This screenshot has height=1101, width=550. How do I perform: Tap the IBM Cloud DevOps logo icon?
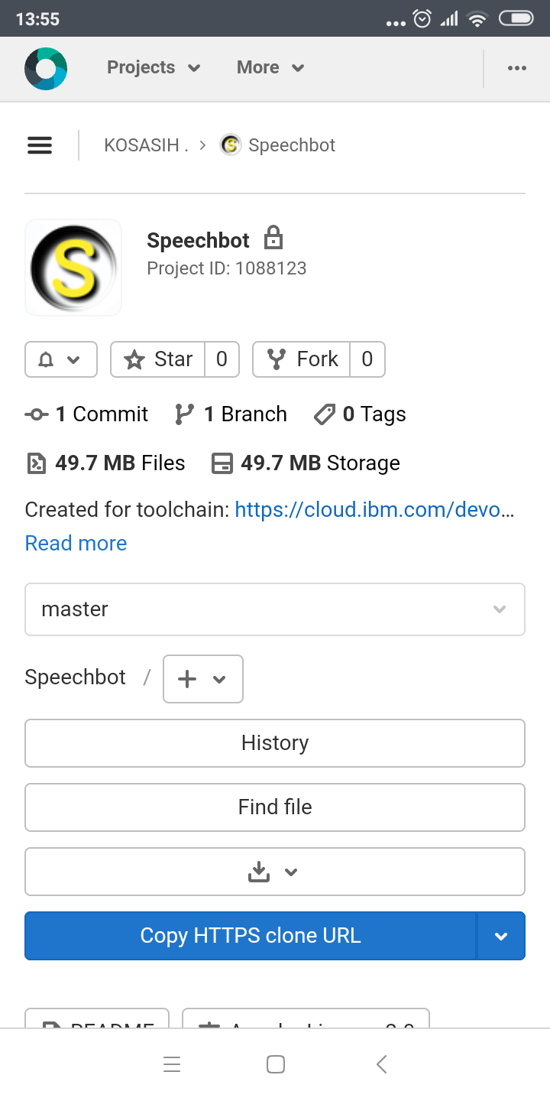click(x=46, y=69)
